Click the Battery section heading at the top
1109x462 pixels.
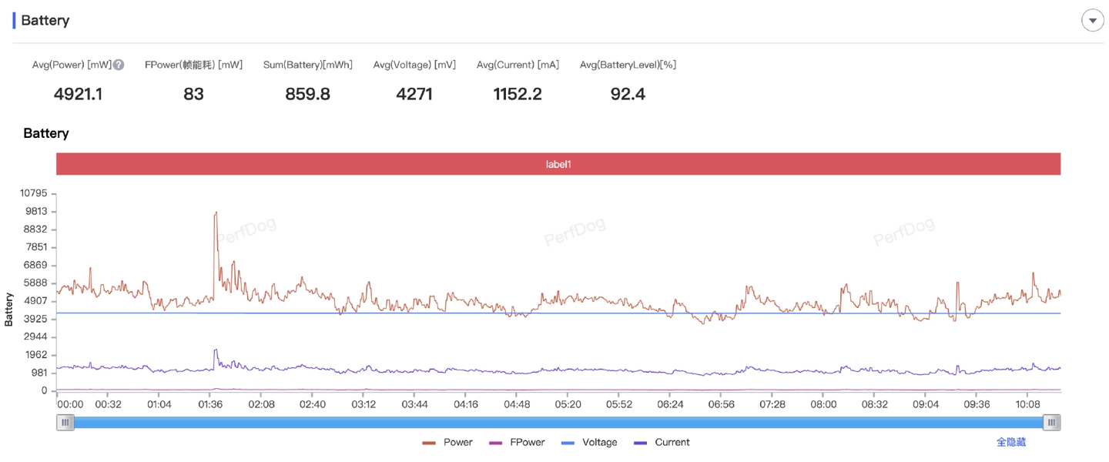[45, 21]
